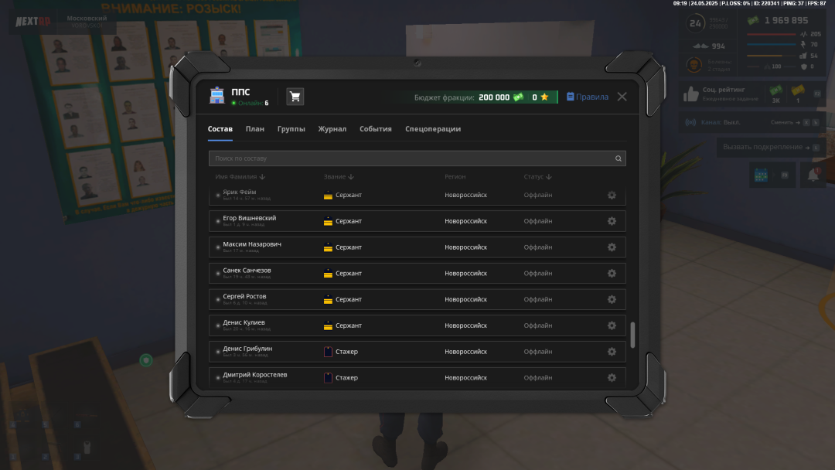The height and width of the screenshot is (470, 835).
Task: Click the search magnifier icon
Action: point(618,158)
